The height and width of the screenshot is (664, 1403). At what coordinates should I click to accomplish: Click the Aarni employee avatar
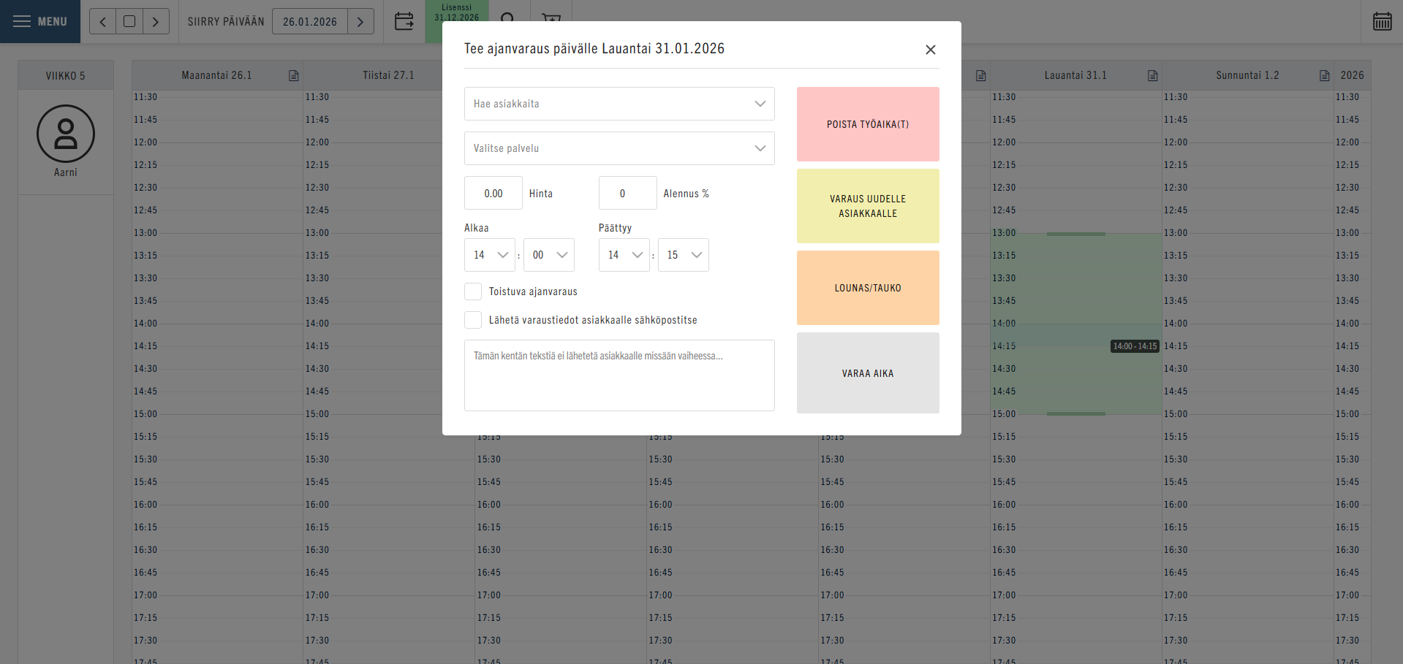66,134
